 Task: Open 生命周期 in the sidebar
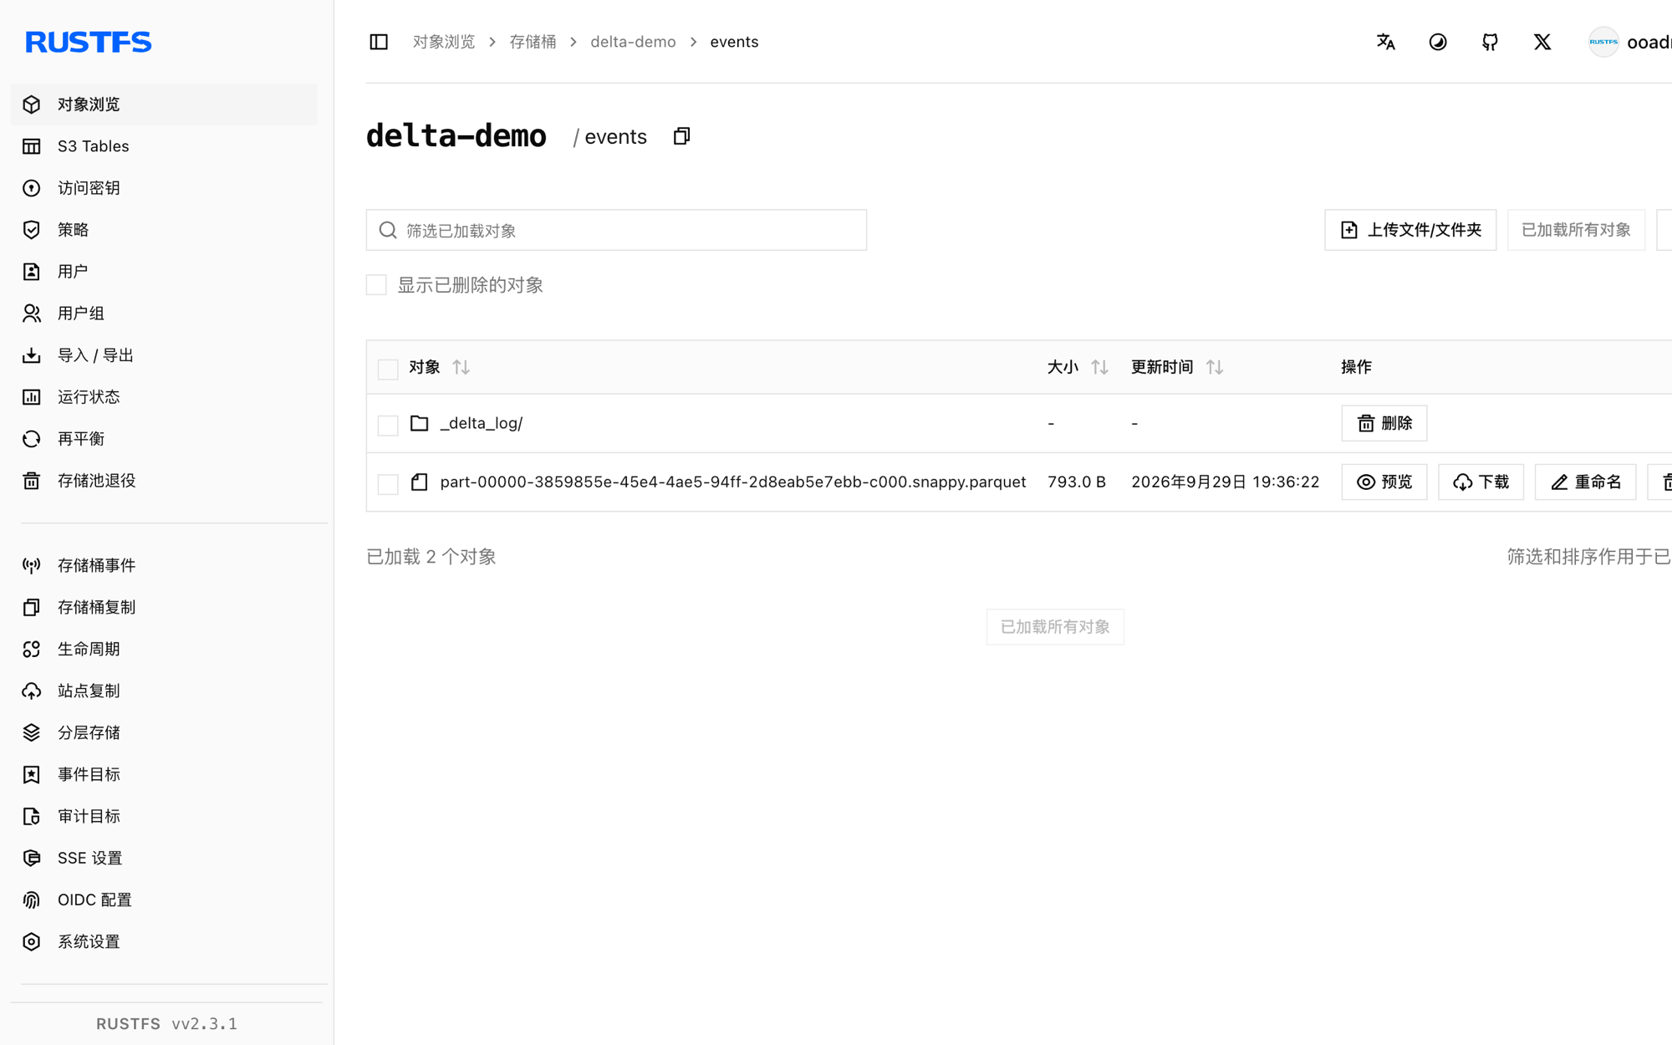pos(164,650)
